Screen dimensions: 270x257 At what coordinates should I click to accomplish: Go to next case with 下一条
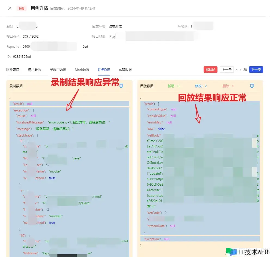pyautogui.click(x=256, y=70)
